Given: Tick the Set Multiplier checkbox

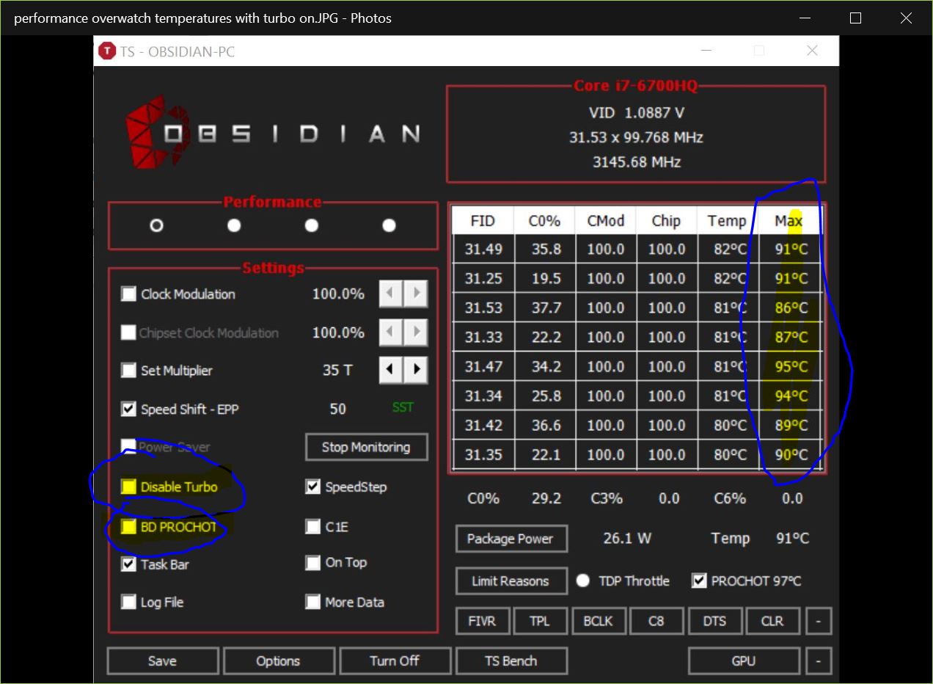Looking at the screenshot, I should (129, 370).
